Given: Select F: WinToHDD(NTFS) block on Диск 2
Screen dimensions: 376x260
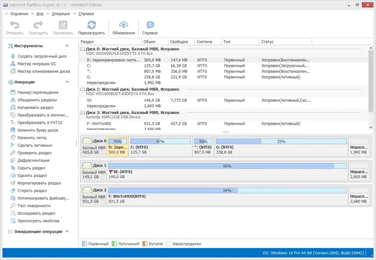Looking at the screenshot, I should click(227, 196).
